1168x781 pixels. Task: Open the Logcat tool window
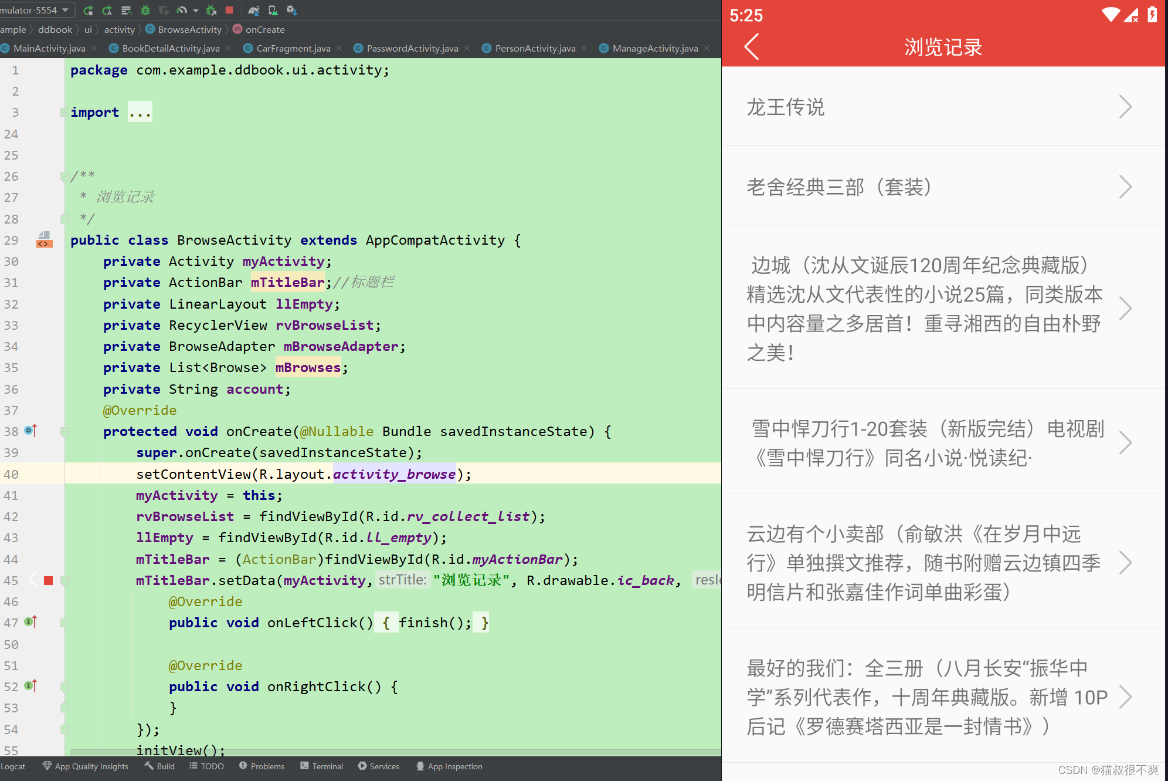click(13, 766)
